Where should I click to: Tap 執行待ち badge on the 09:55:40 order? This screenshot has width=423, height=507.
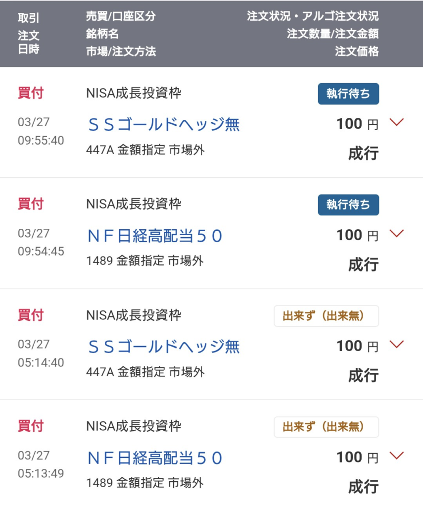tap(348, 94)
